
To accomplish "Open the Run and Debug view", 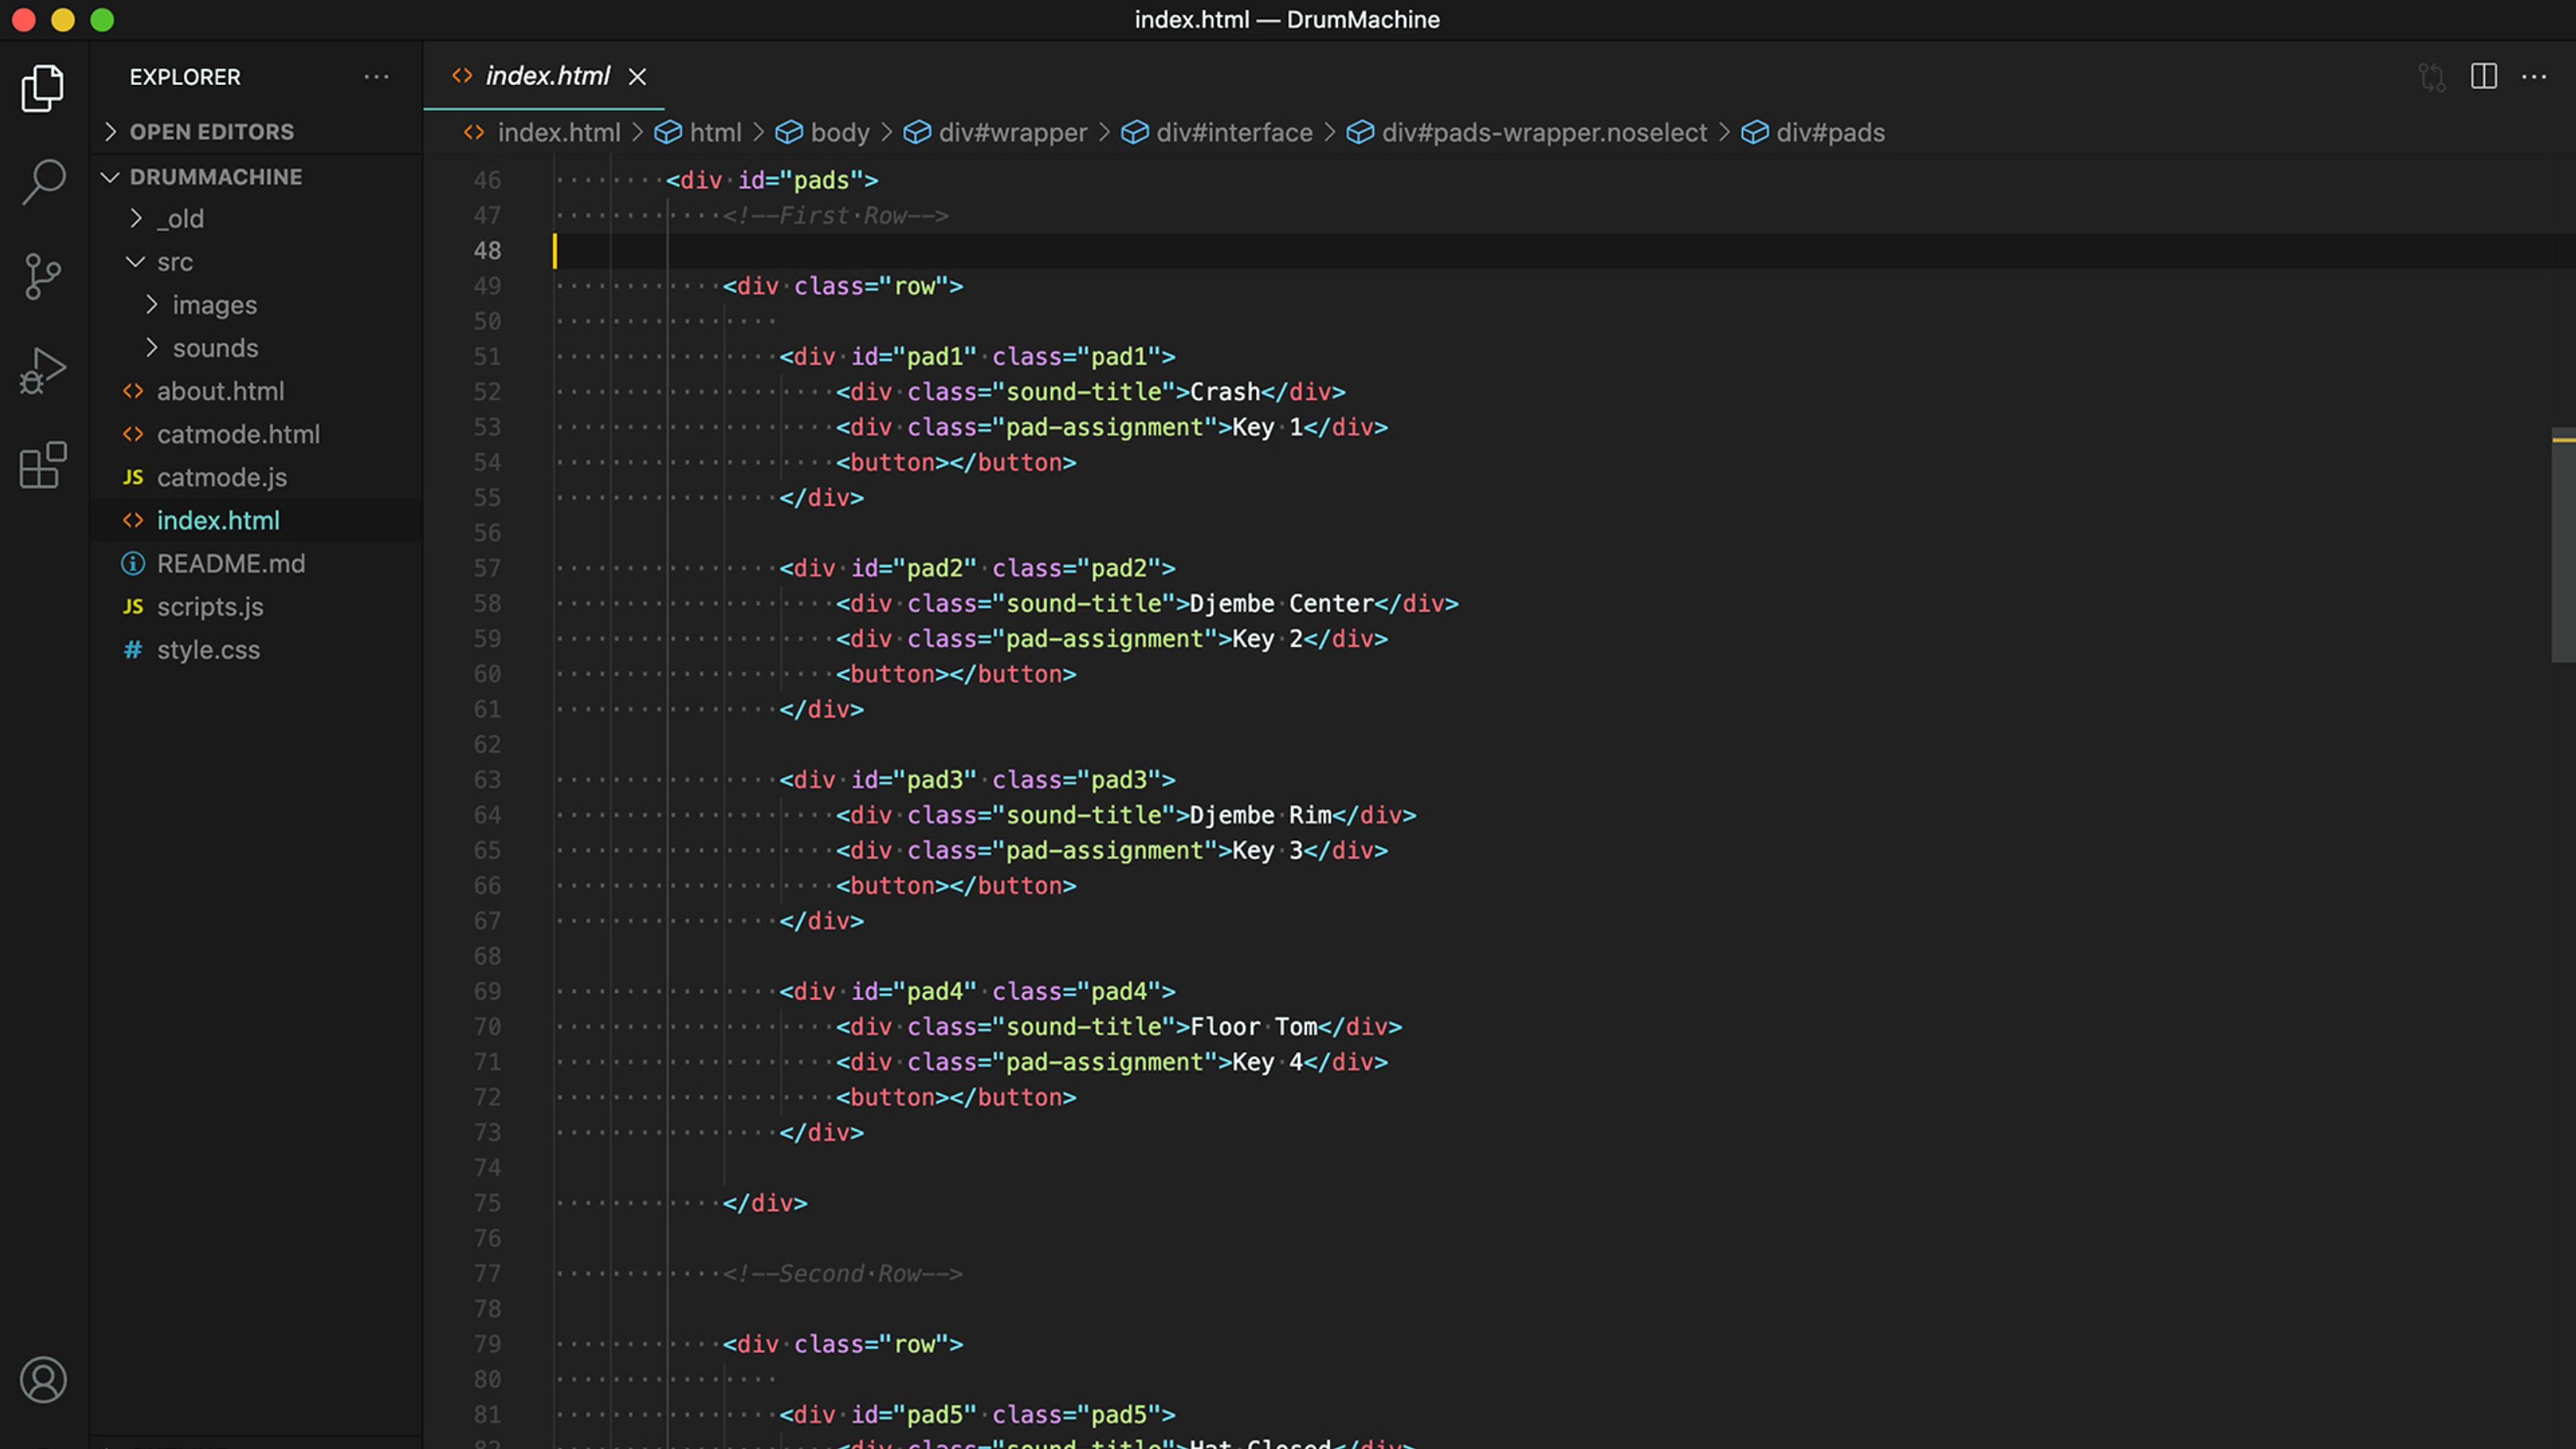I will click(42, 370).
